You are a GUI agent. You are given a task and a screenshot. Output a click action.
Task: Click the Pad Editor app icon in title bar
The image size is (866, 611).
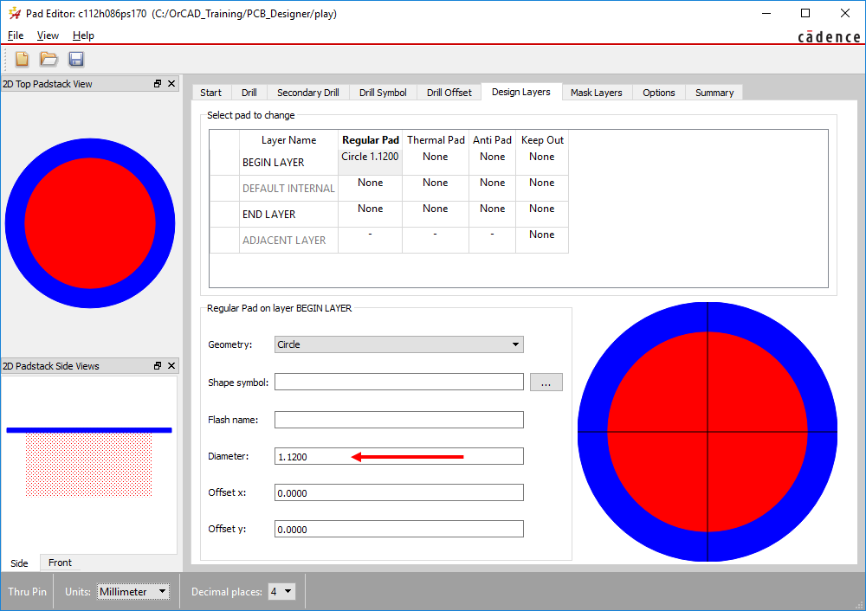click(15, 13)
